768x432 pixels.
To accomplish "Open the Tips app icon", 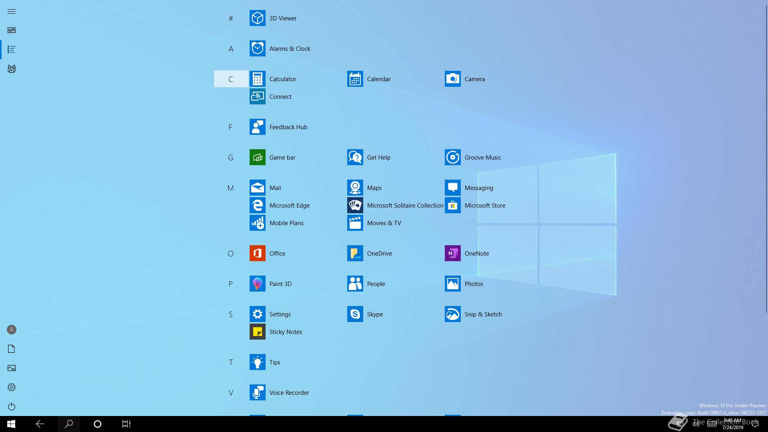I will [257, 362].
